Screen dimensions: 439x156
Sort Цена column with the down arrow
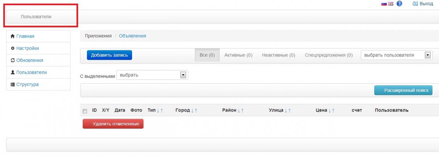tap(329, 110)
